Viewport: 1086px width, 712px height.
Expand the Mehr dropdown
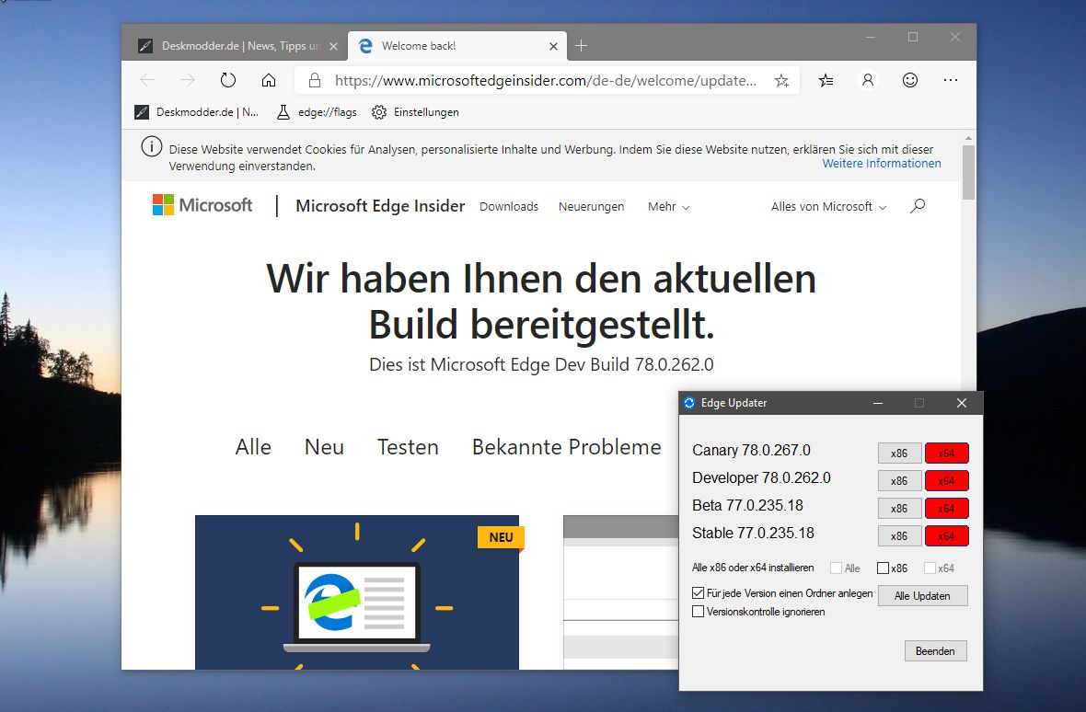pos(668,206)
